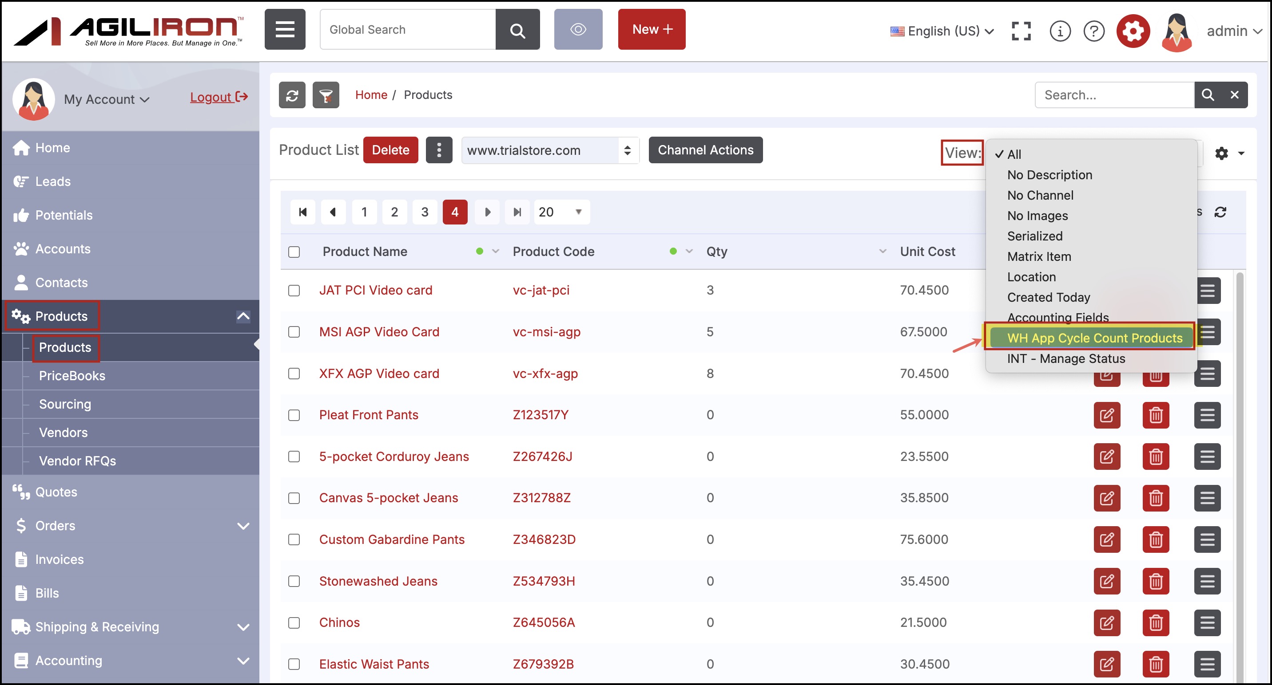
Task: Open three-dot more actions menu
Action: (438, 150)
